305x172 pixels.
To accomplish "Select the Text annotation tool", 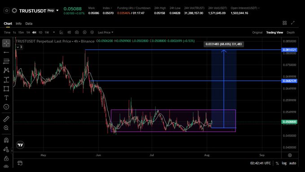I will pyautogui.click(x=6, y=98).
